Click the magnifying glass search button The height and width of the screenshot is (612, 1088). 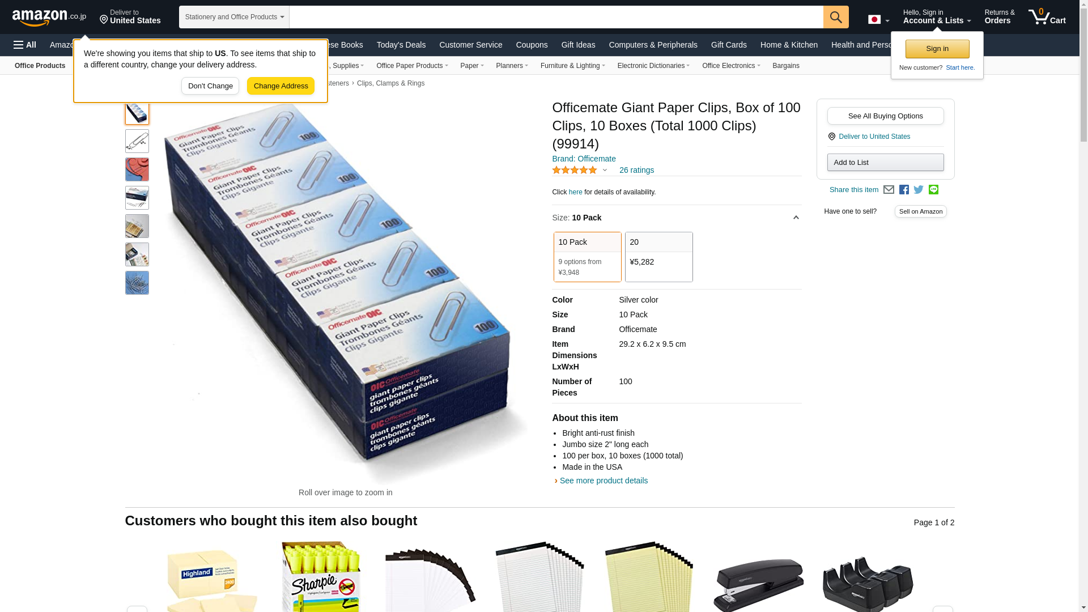click(x=836, y=17)
